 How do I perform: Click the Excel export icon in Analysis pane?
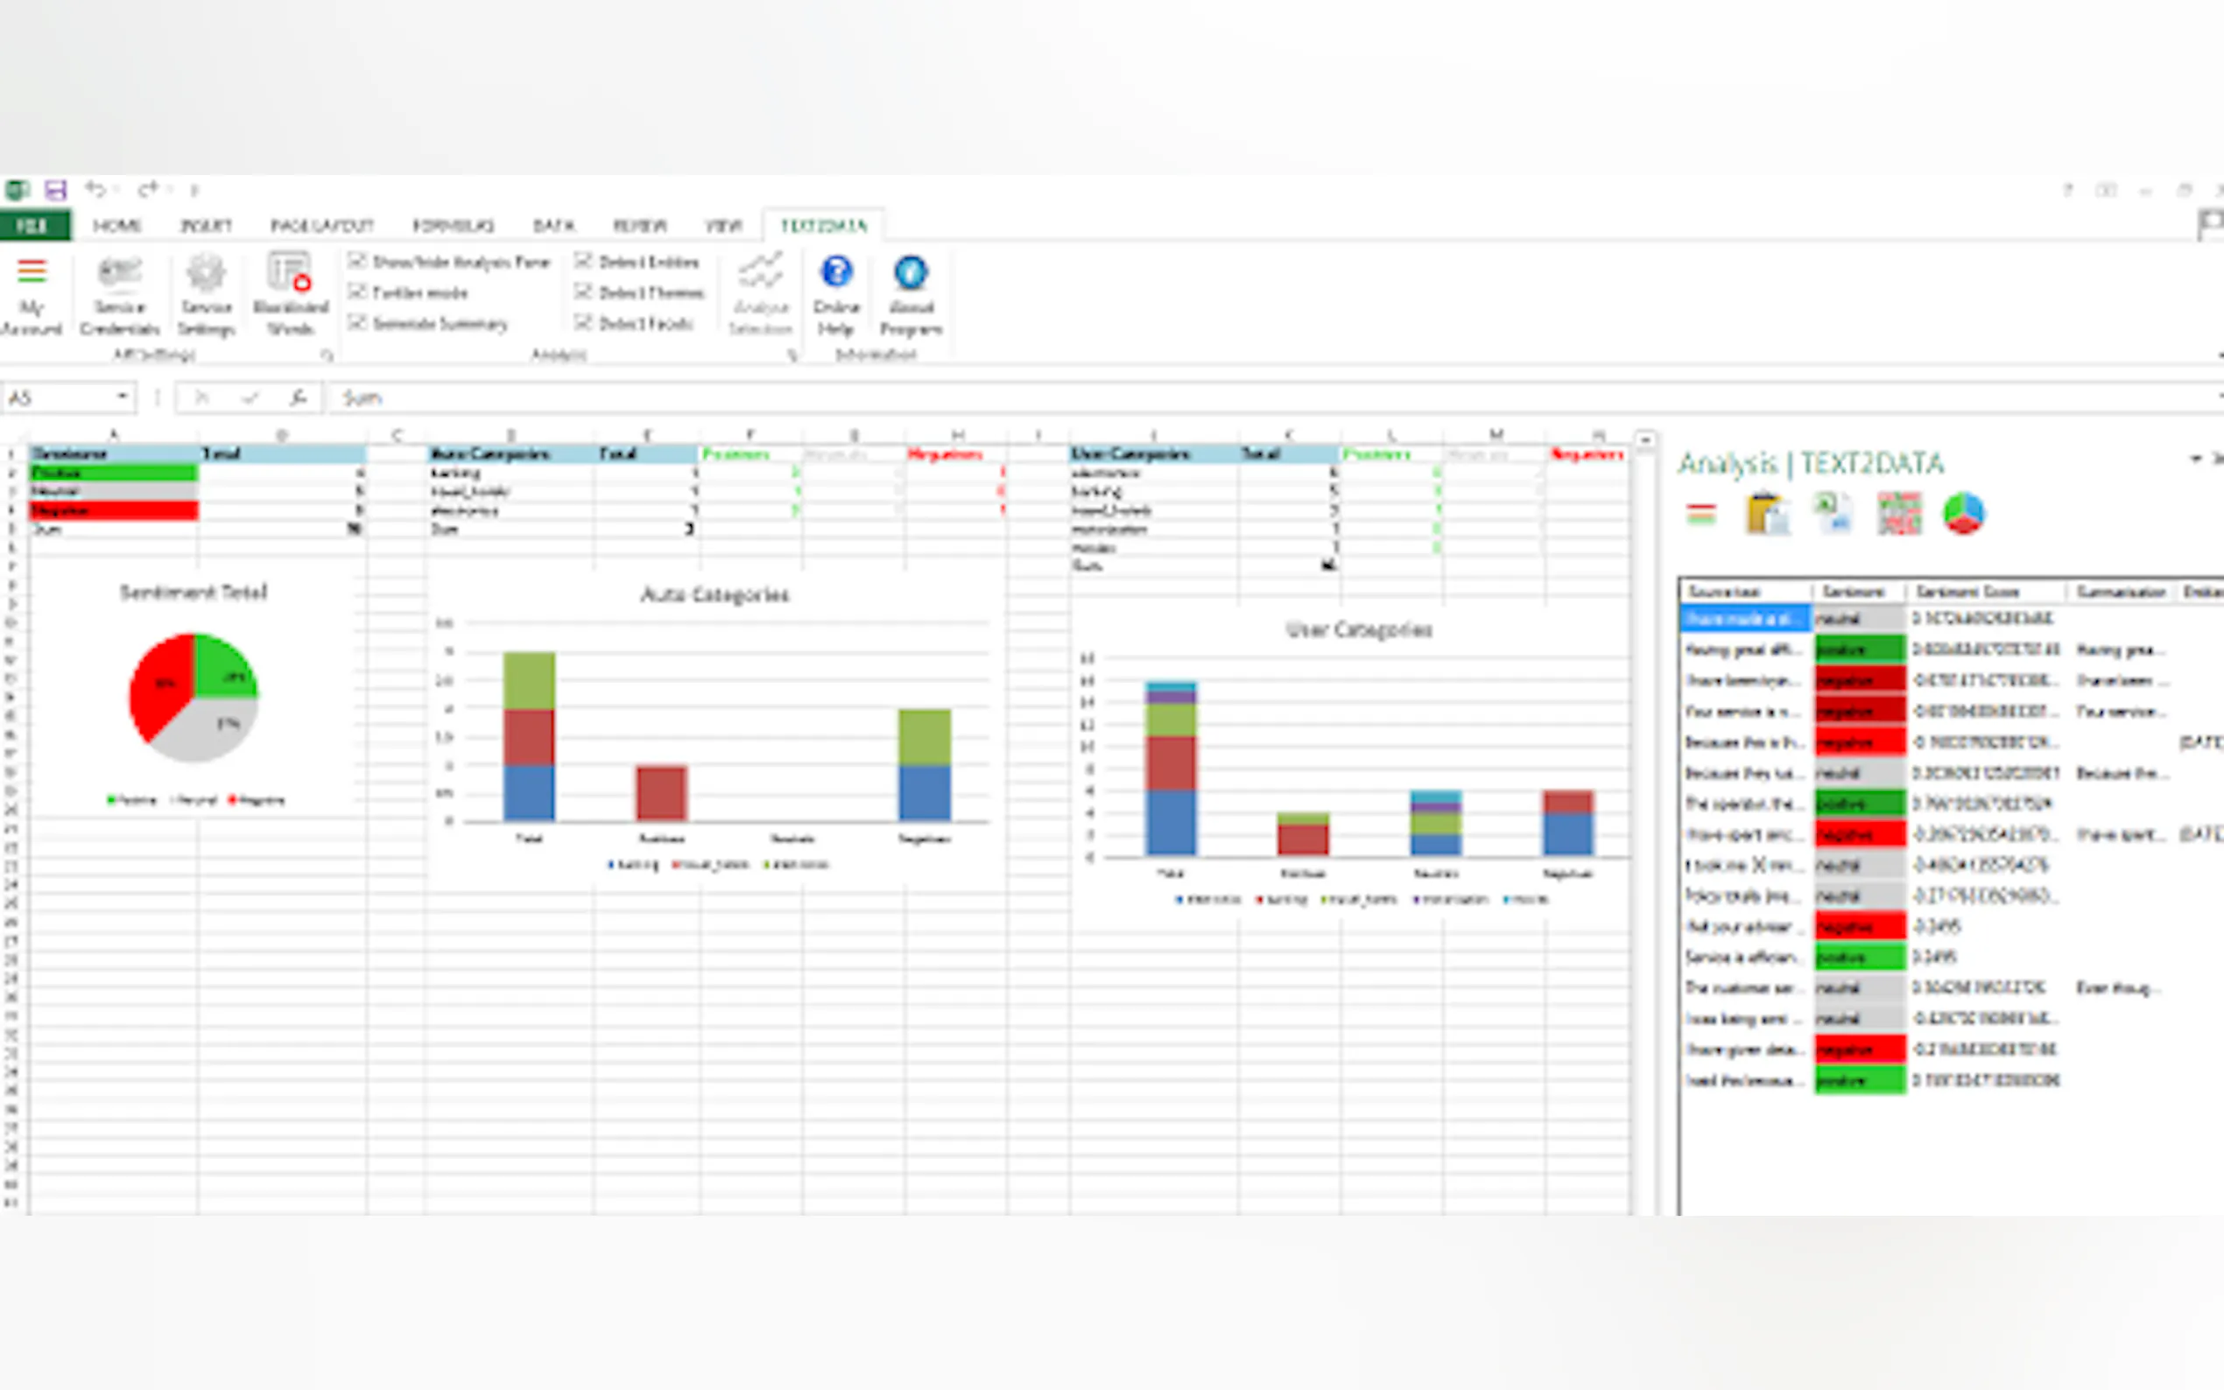coord(1833,513)
